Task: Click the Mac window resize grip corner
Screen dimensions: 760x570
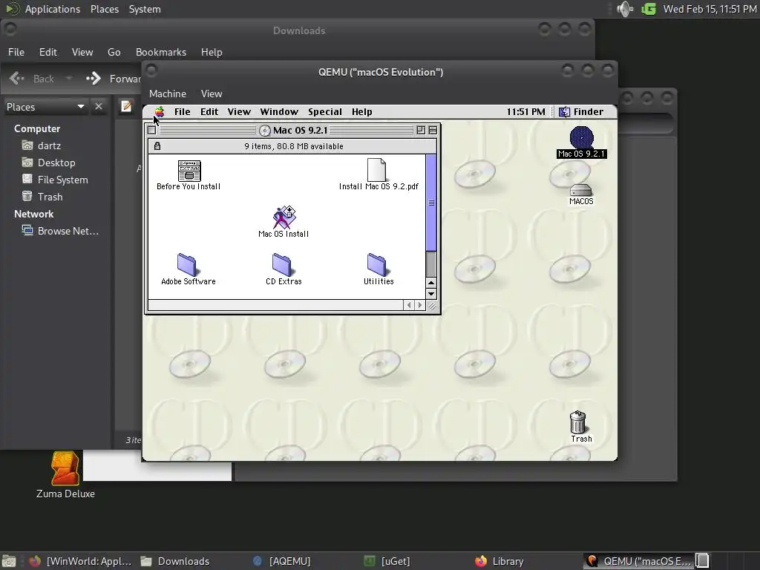Action: 431,305
